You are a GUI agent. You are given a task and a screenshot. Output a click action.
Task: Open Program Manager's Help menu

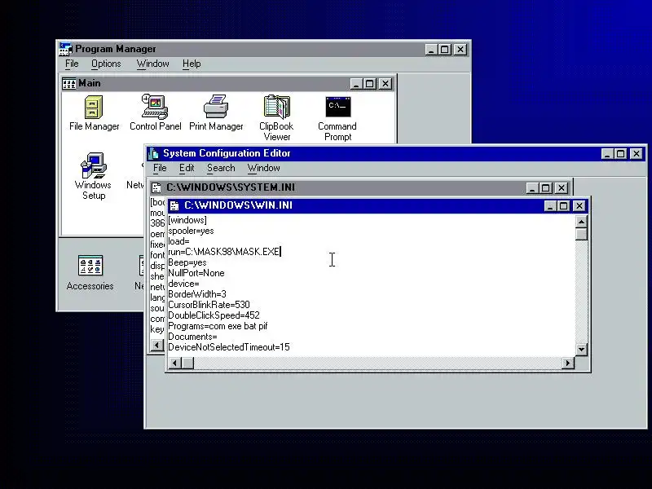(192, 64)
